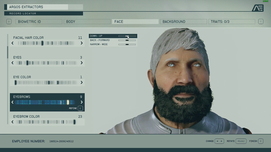Adjust the Narrow - Wide refine slider
The height and width of the screenshot is (152, 271).
click(127, 44)
